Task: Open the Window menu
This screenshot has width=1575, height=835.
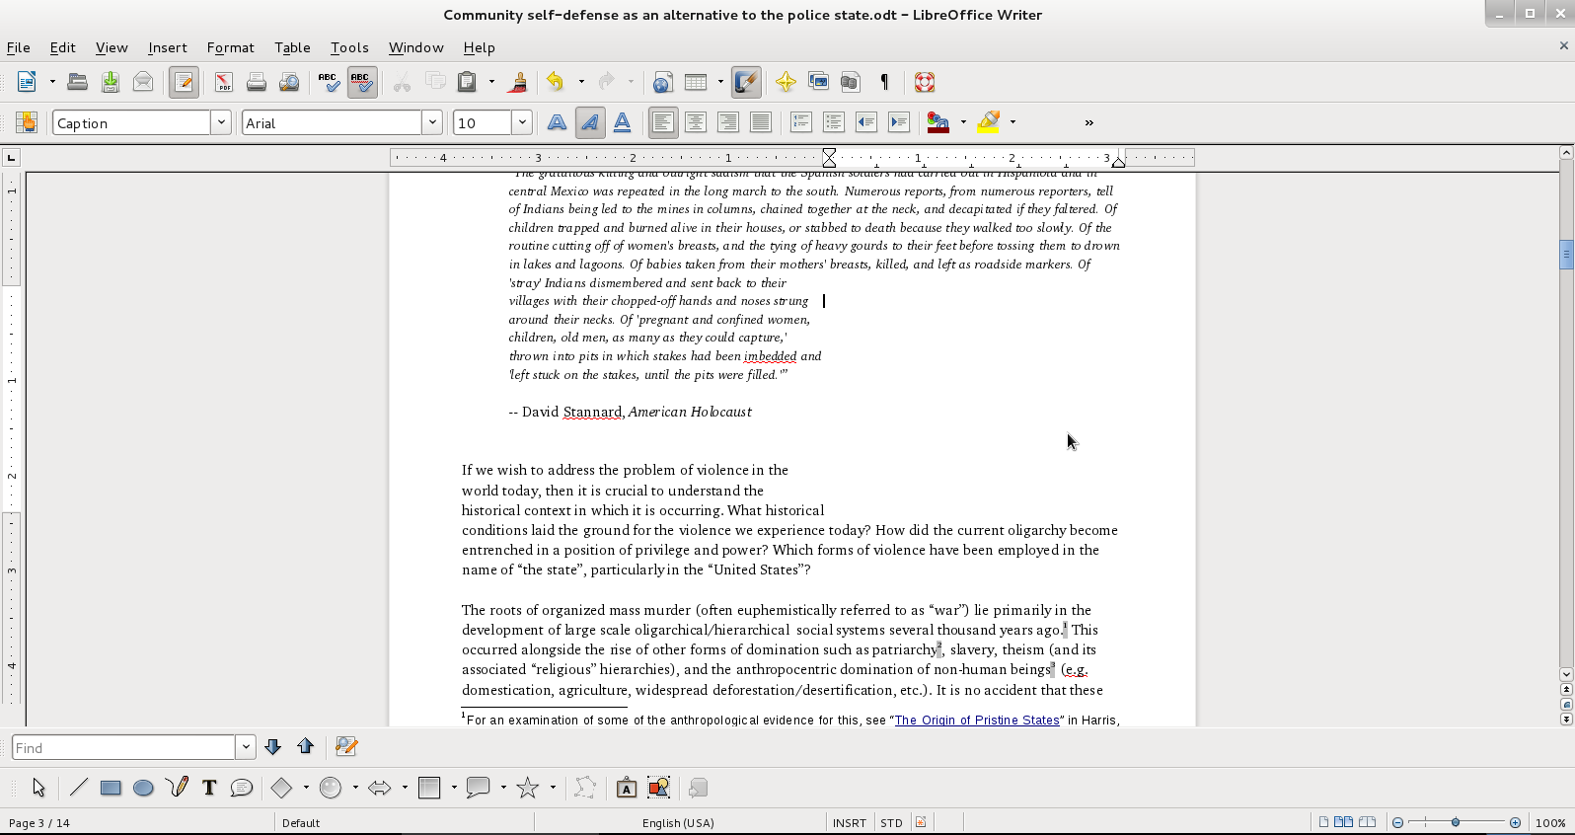Action: (x=415, y=47)
